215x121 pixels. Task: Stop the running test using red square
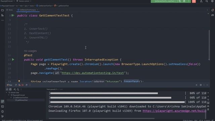point(194,1)
